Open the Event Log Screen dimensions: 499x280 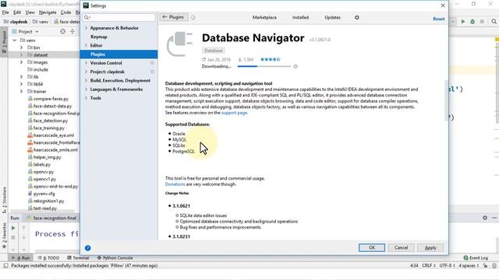[476, 257]
